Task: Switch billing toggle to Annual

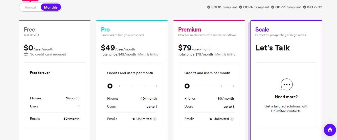Action: coord(30,7)
